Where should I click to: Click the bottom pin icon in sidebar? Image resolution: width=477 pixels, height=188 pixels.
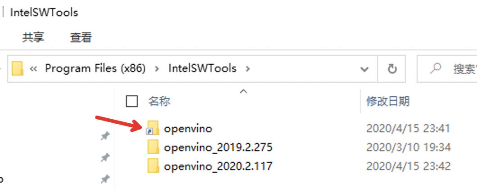[x=105, y=179]
